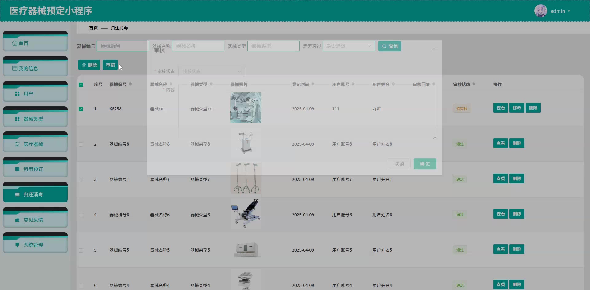
Task: Click the 系统管理 sidebar icon
Action: pos(17,245)
